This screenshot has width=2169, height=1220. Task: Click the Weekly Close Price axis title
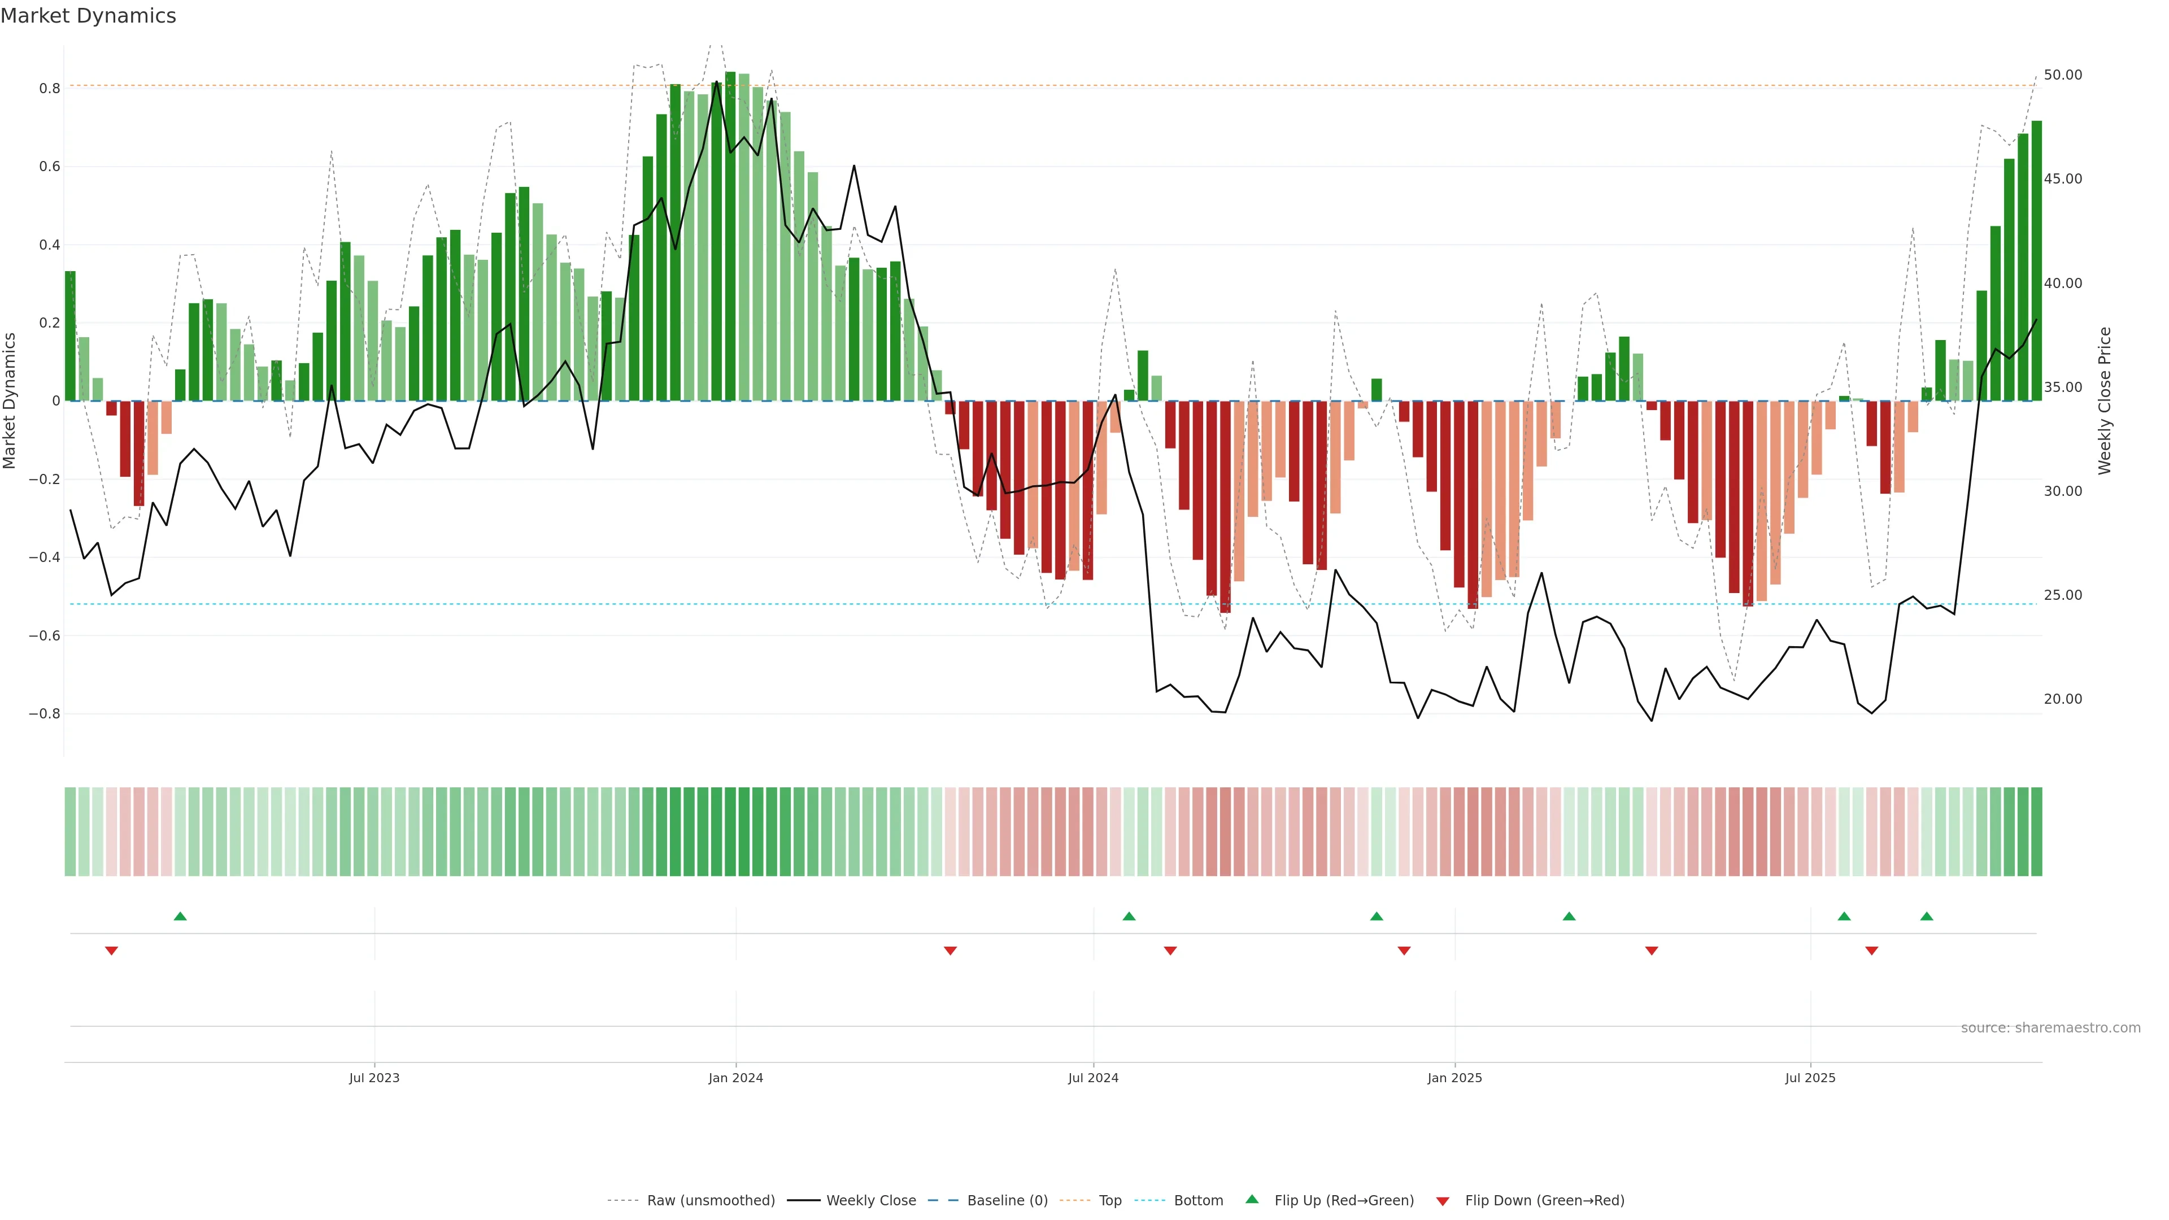click(x=2104, y=401)
